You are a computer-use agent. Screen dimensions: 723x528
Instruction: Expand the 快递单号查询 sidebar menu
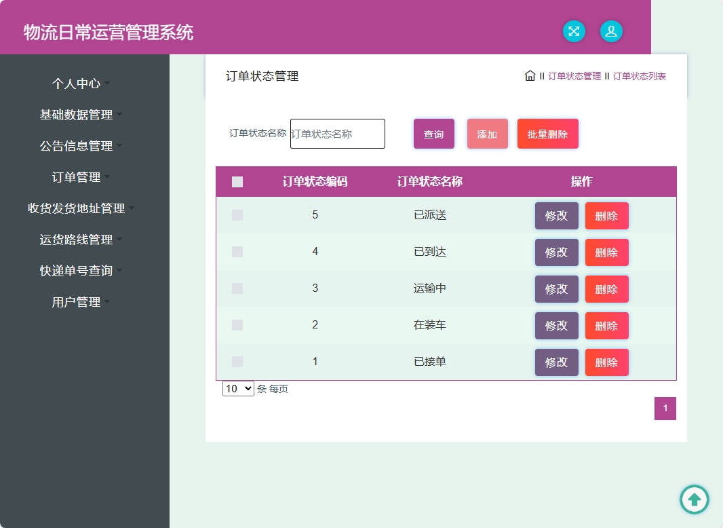77,270
